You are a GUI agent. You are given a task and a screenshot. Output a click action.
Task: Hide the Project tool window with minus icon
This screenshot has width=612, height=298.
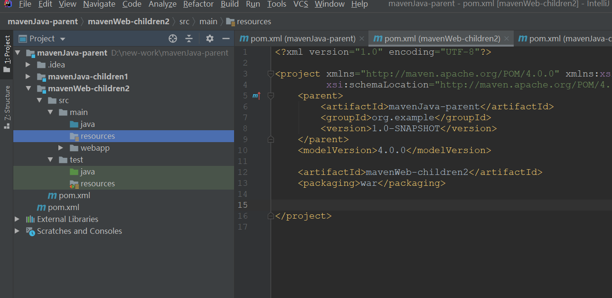[x=226, y=38]
